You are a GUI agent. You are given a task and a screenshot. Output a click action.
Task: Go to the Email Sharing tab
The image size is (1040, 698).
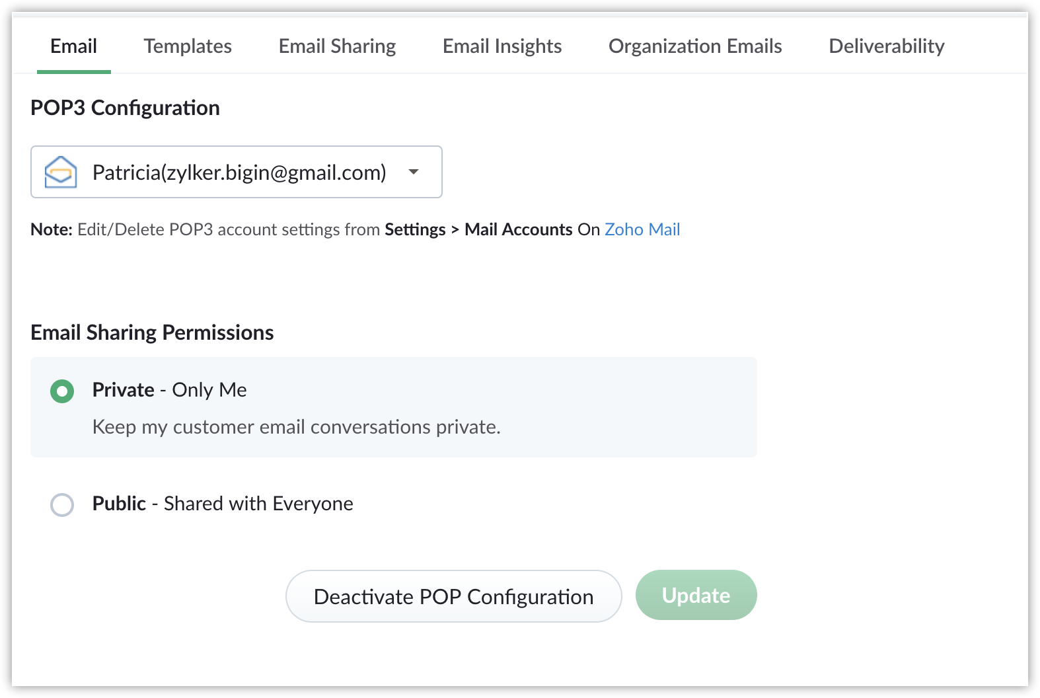tap(337, 46)
